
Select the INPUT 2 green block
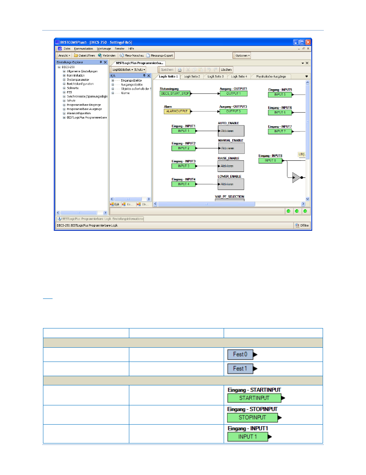click(183, 148)
